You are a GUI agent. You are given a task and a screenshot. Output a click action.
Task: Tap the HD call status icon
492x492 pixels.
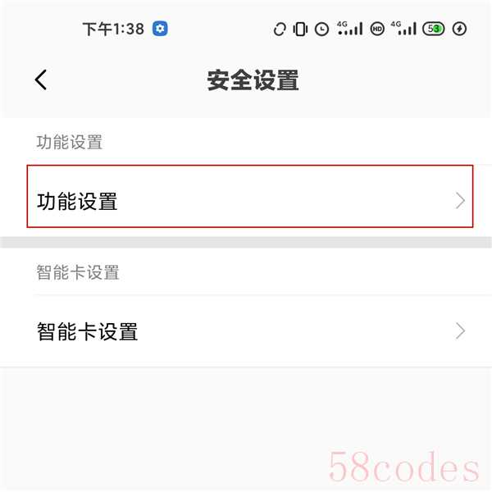tap(377, 30)
